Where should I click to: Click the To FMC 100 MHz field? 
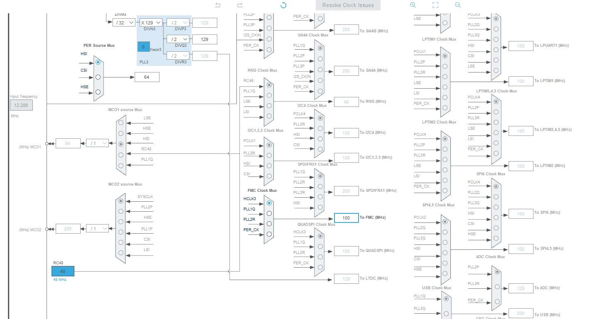click(346, 218)
